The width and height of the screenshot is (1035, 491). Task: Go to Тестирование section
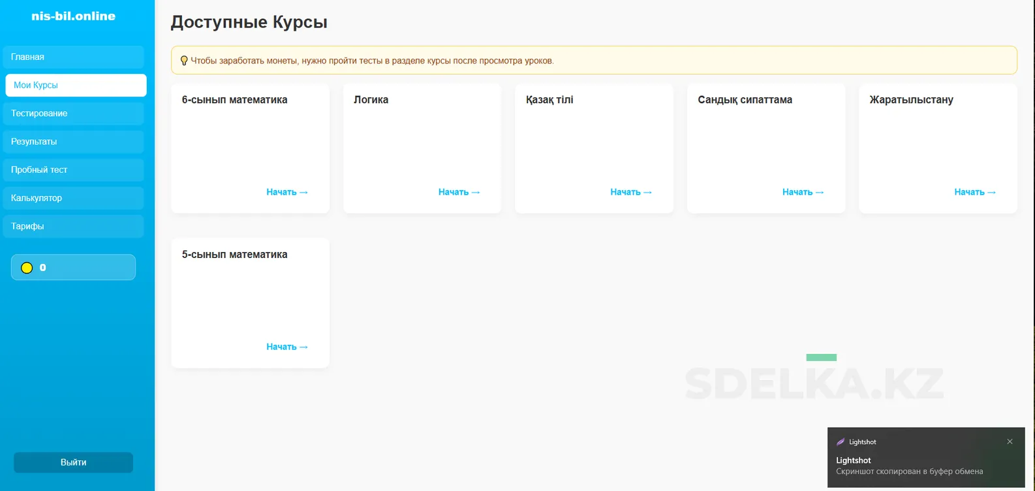coord(73,113)
